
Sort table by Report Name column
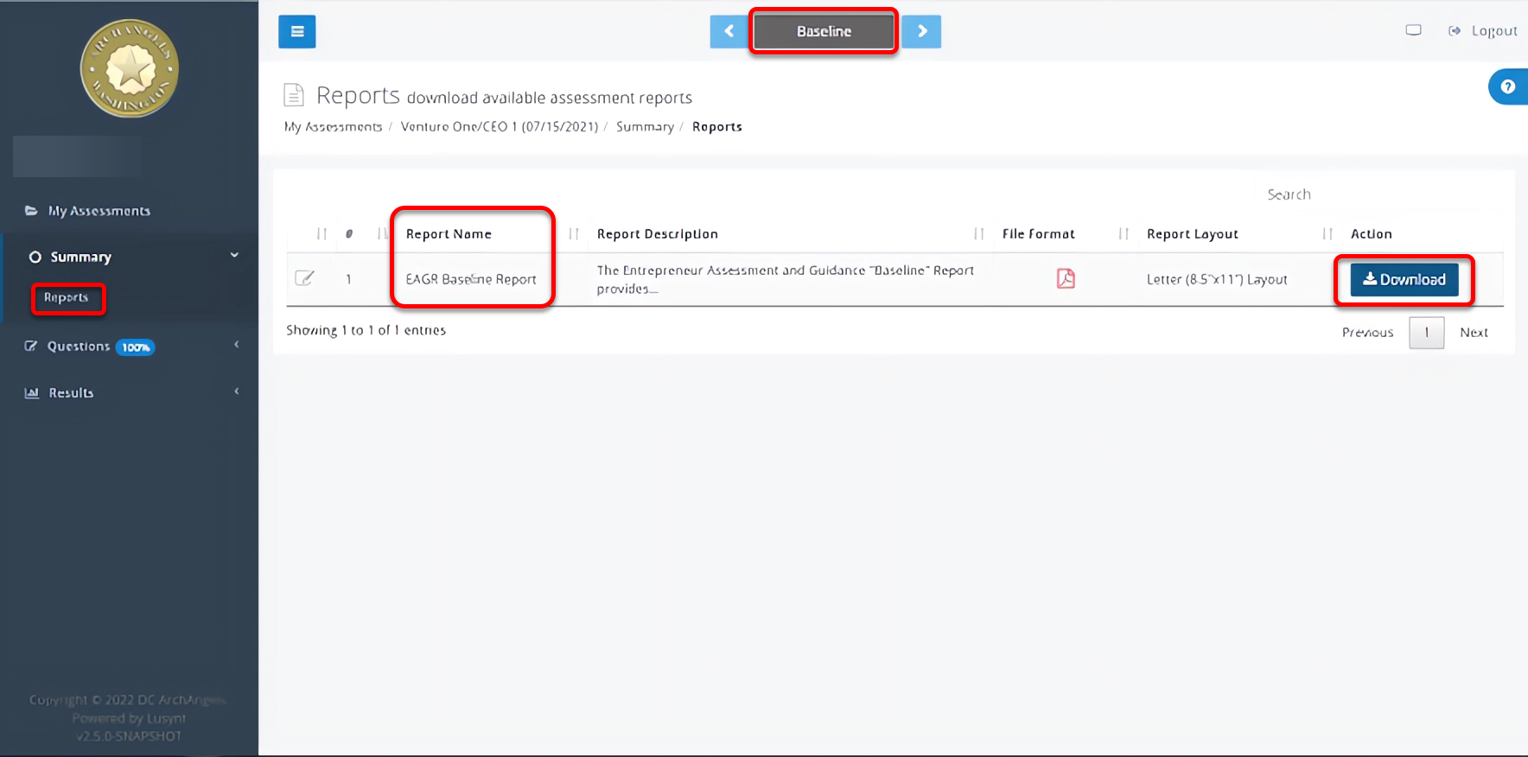449,234
